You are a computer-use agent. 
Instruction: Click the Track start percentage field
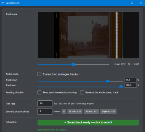tap(131, 80)
